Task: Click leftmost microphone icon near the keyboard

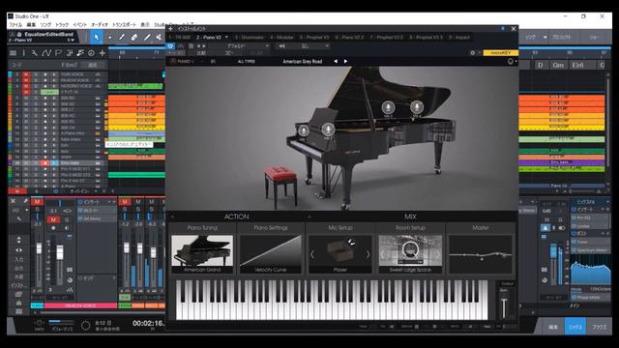Action: tap(303, 130)
